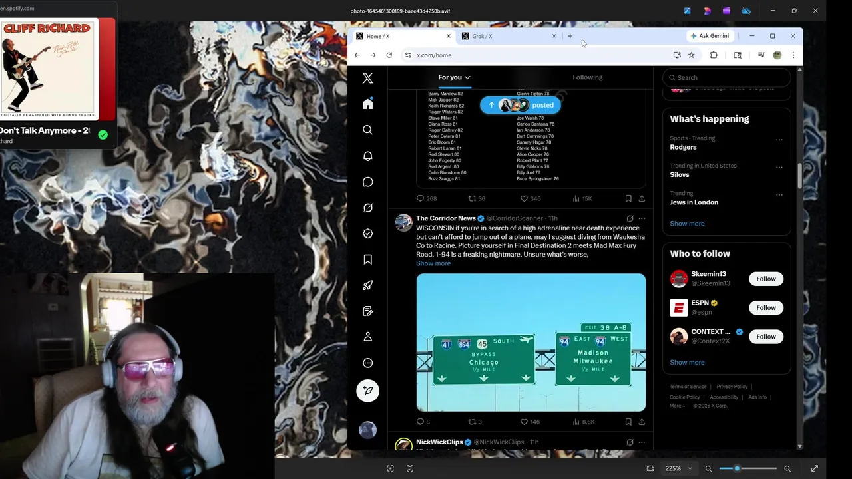Open more options on Corridor News post
The width and height of the screenshot is (852, 479).
point(642,218)
